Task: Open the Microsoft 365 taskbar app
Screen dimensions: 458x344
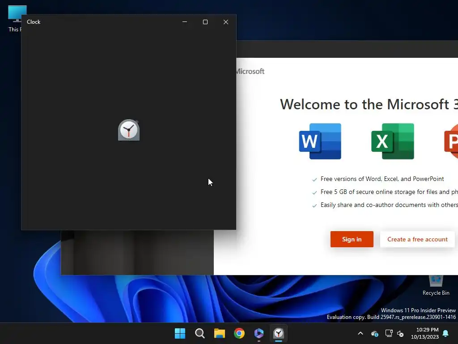Action: point(259,333)
